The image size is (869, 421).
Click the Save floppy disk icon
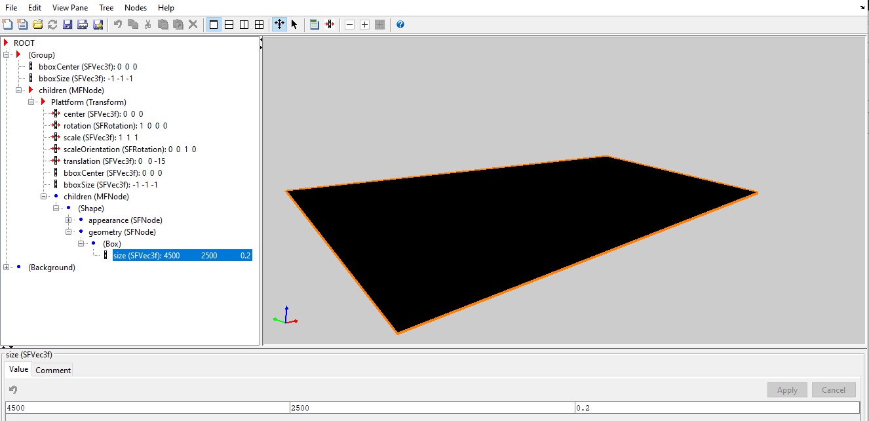[68, 24]
